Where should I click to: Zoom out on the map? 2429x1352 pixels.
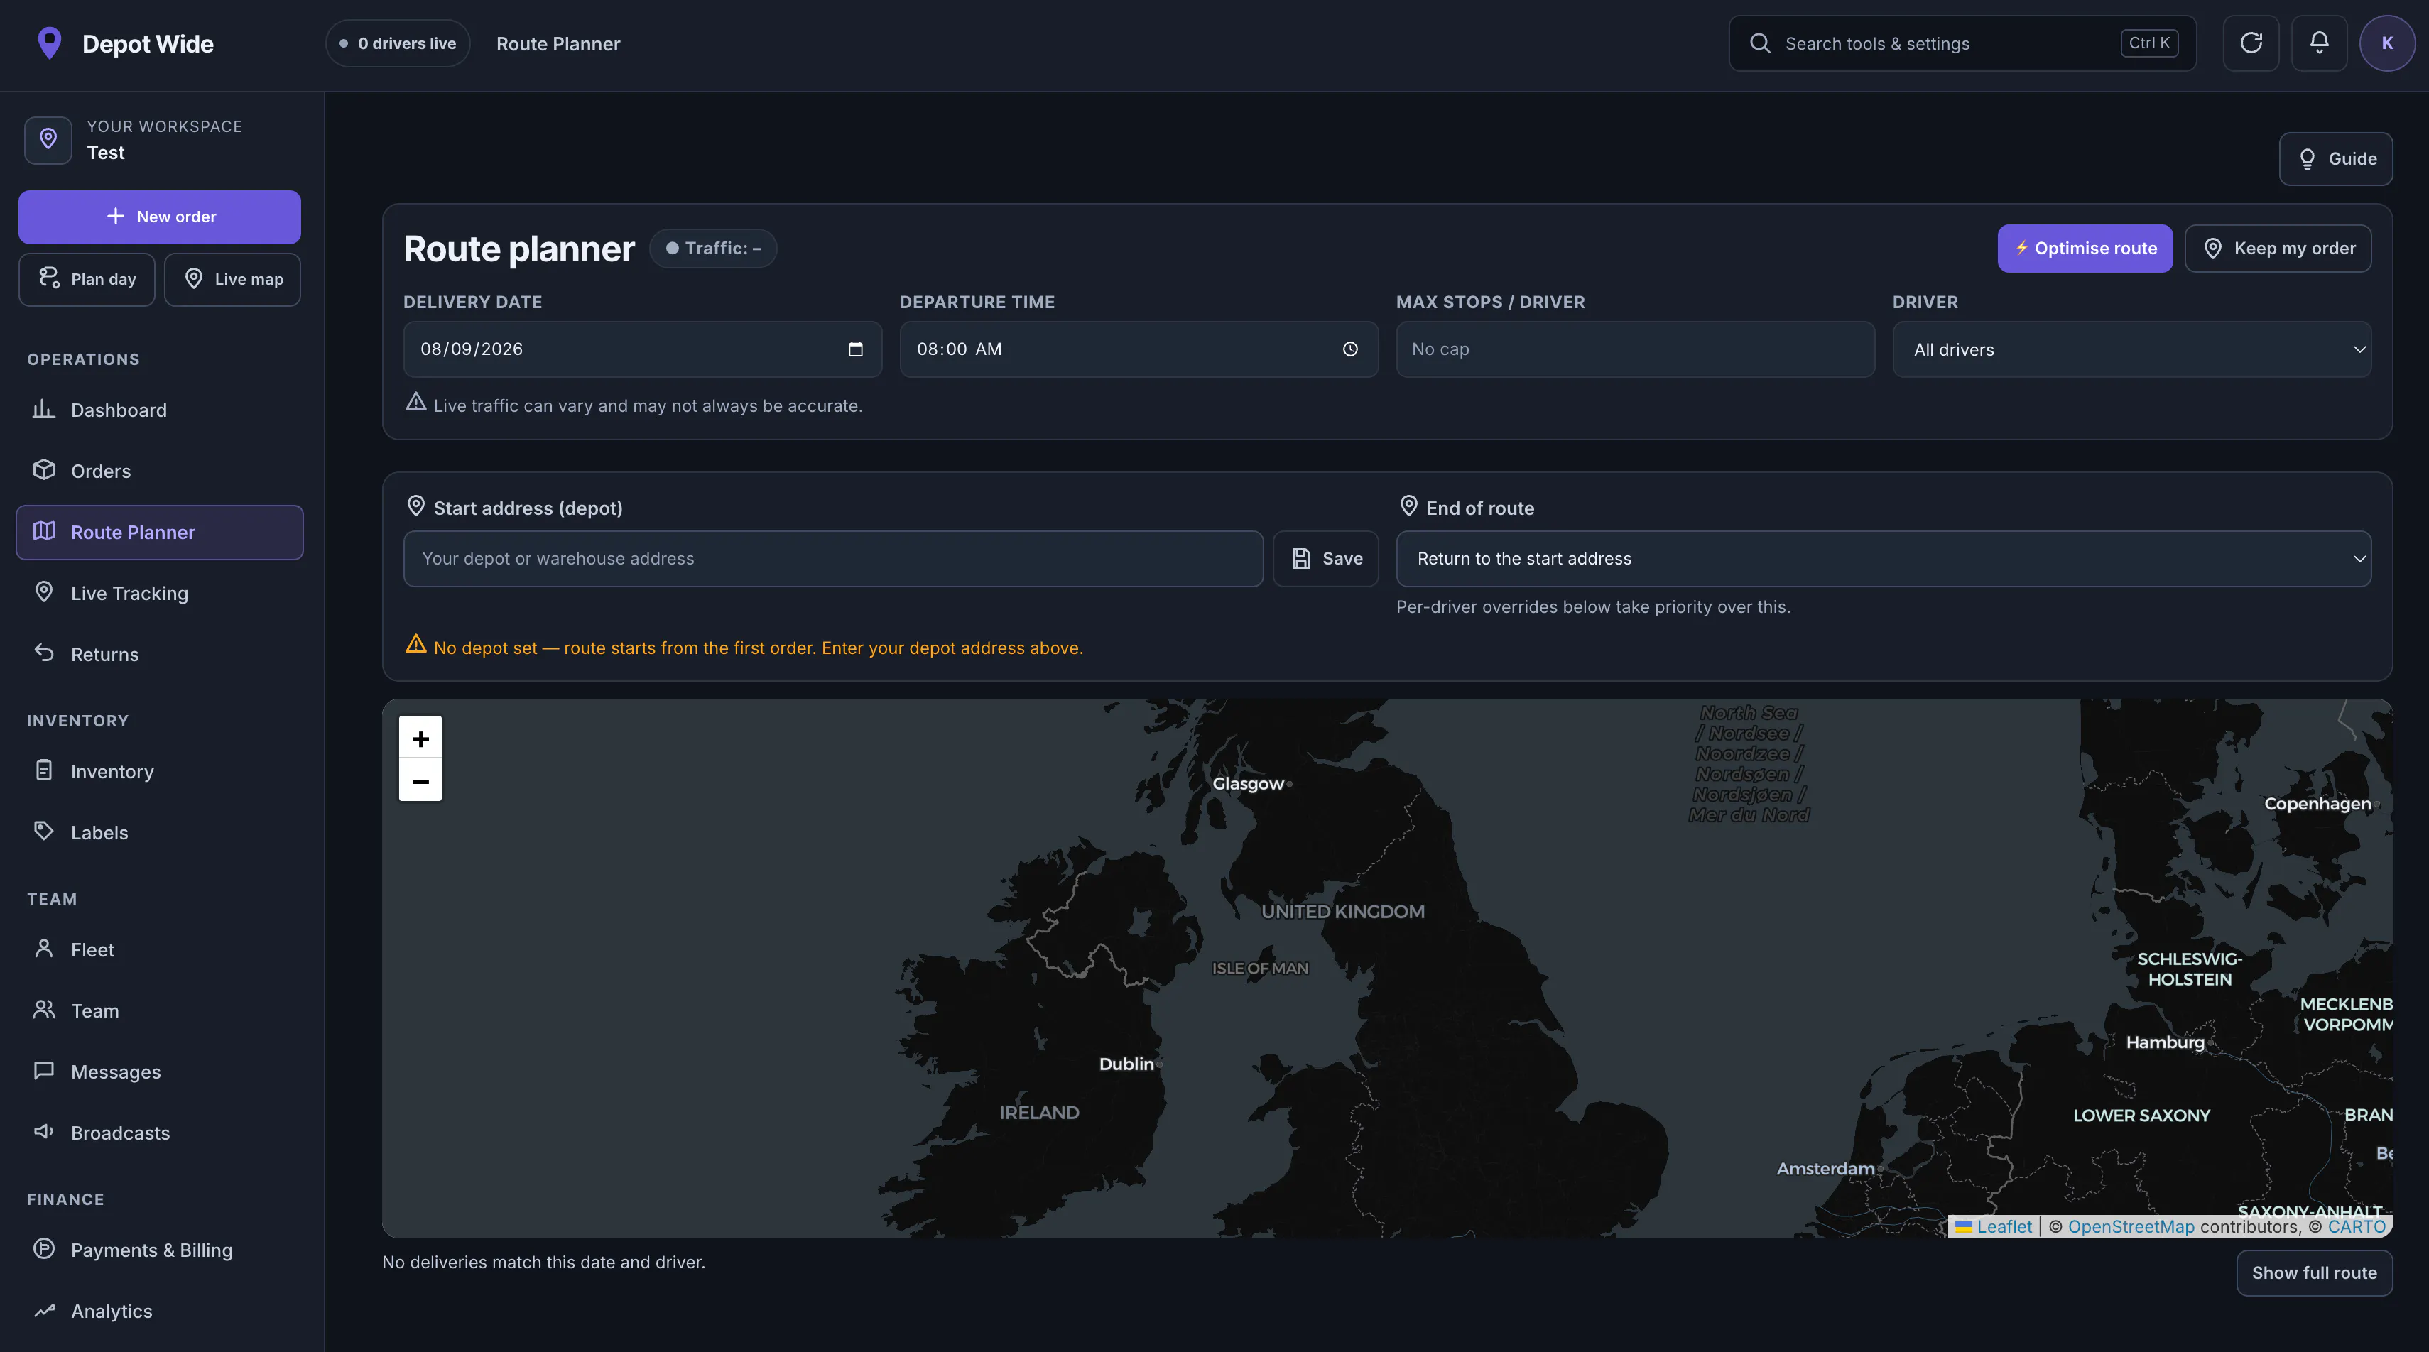tap(420, 780)
